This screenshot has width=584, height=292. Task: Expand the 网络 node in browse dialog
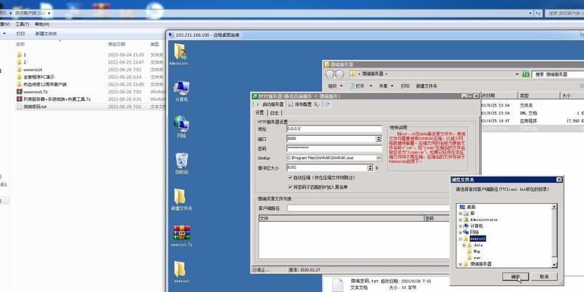point(461,232)
